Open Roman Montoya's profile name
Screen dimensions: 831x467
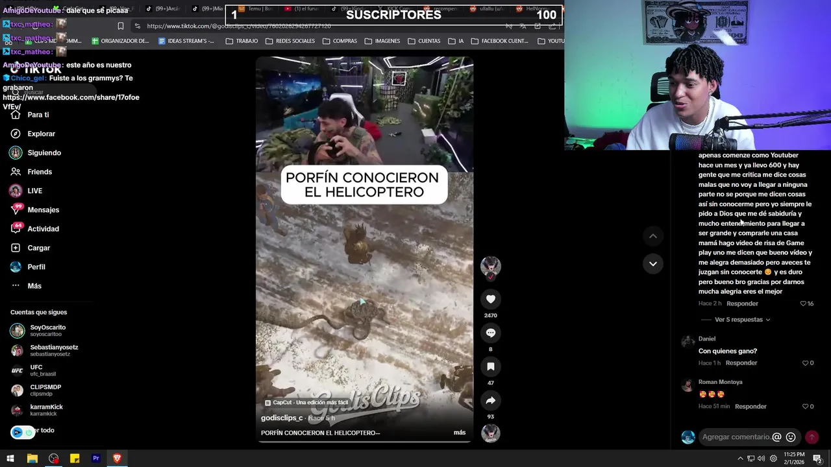coord(720,382)
